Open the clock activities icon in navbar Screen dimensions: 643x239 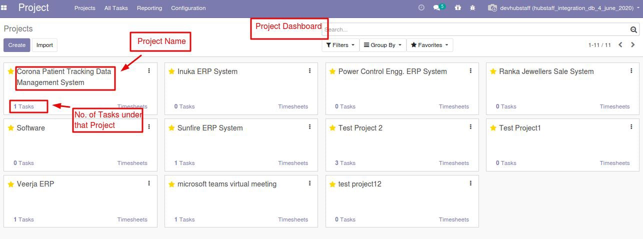(x=421, y=7)
